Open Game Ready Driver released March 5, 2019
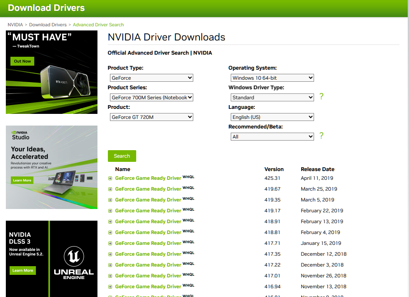This screenshot has height=297, width=409. pyautogui.click(x=148, y=200)
